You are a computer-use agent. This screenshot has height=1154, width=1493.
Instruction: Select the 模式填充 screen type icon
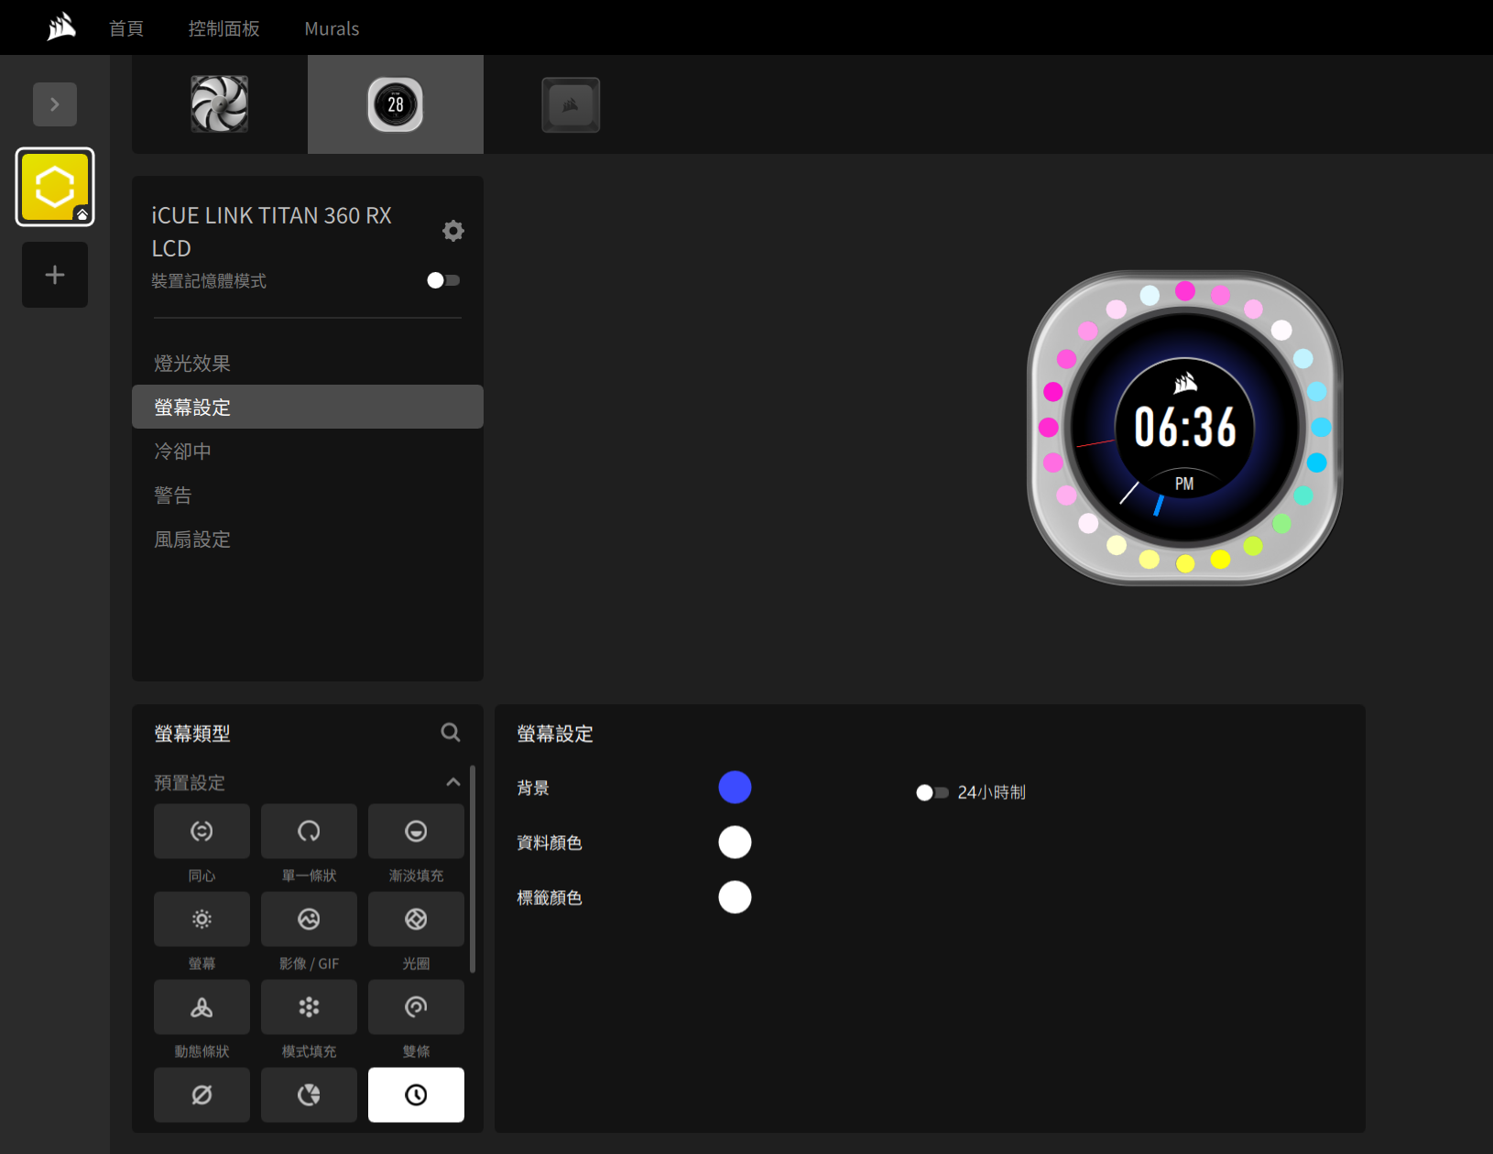point(309,1007)
